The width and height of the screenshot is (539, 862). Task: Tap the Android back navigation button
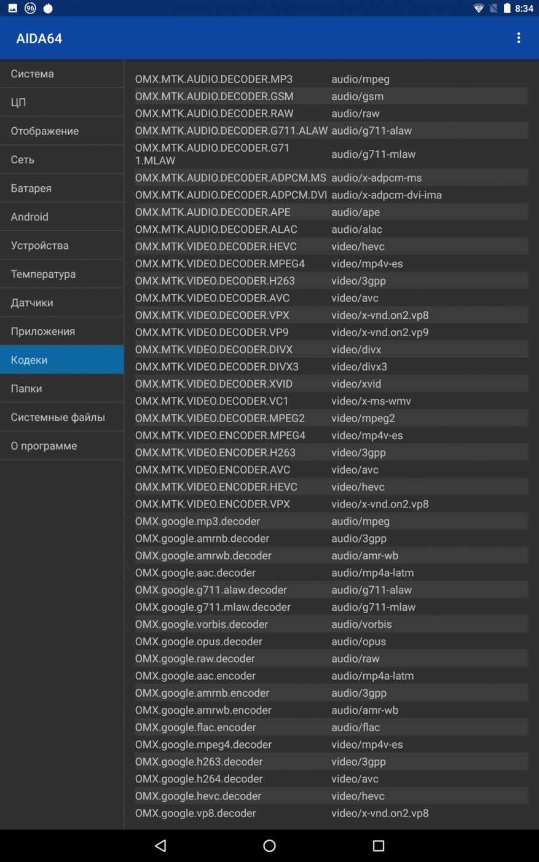pos(161,846)
